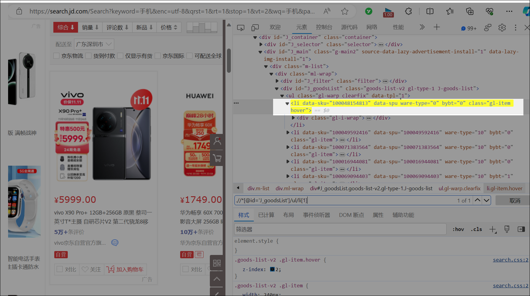Click the page vertical scrollbar thumb
The width and height of the screenshot is (530, 296).
[x=229, y=61]
